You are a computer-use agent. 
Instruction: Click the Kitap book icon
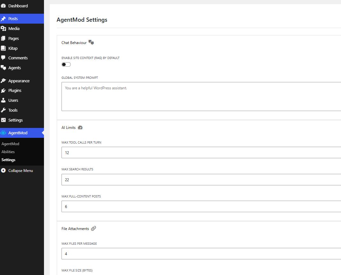click(3, 48)
